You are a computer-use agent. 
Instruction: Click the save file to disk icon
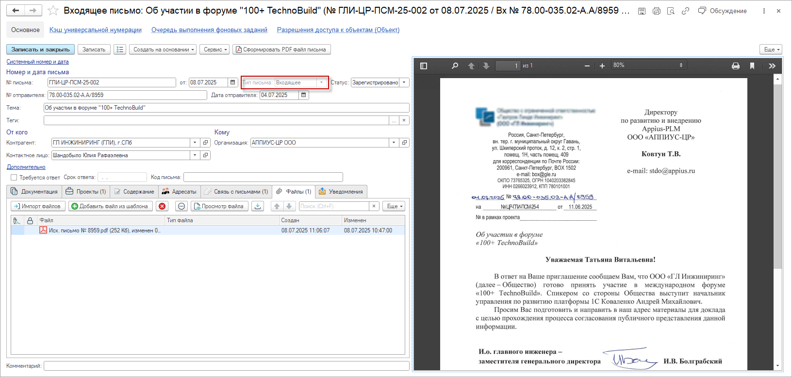coord(258,206)
